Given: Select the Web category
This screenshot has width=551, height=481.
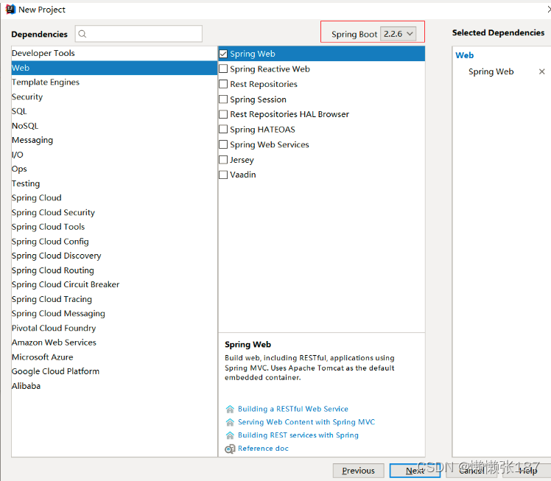Looking at the screenshot, I should [114, 68].
